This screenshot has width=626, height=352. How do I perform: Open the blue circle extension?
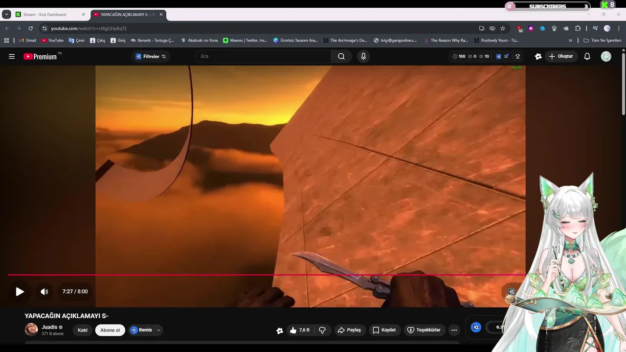(542, 28)
